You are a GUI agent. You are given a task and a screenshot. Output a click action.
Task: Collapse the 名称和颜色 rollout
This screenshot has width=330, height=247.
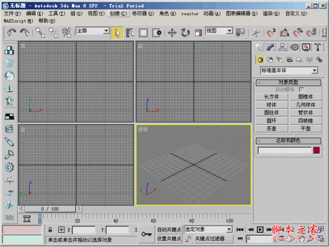point(288,141)
